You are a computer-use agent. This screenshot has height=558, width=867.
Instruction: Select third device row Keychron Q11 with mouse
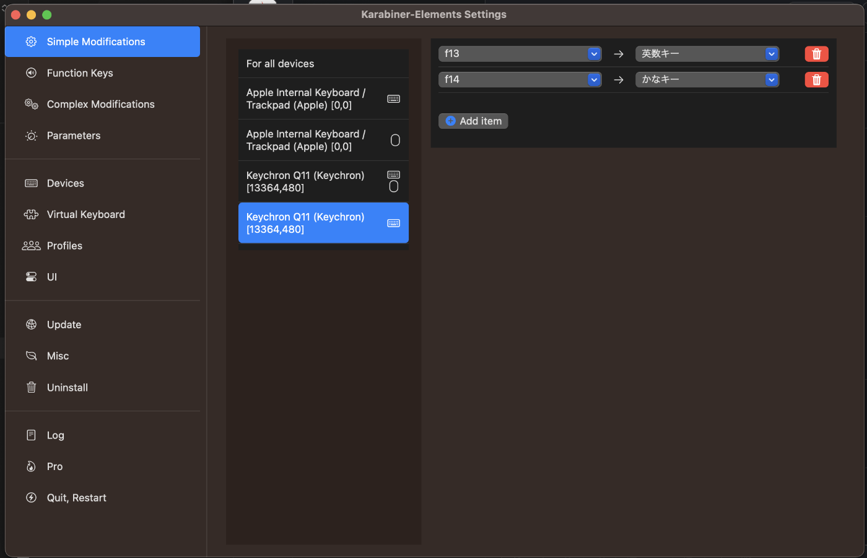pyautogui.click(x=323, y=181)
